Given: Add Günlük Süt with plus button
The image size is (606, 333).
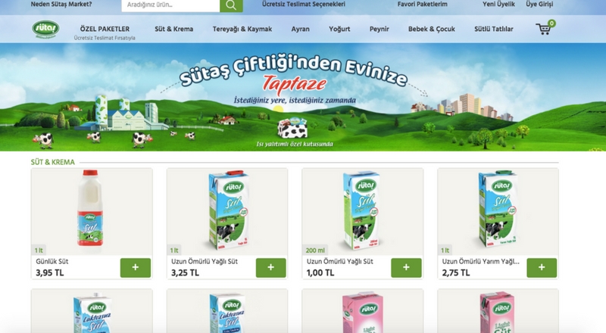Looking at the screenshot, I should [x=136, y=267].
